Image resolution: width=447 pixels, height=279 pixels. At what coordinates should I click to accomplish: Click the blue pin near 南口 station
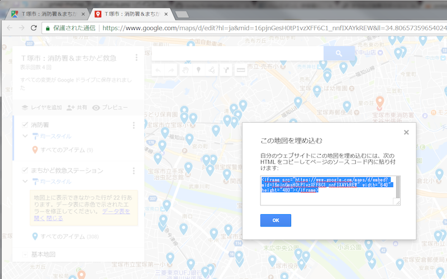click(183, 229)
